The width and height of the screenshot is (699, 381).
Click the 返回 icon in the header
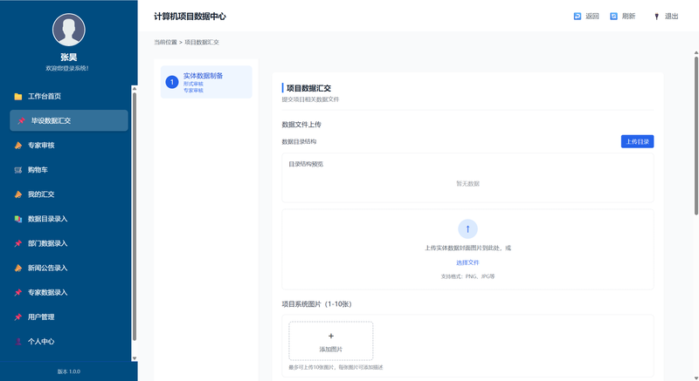coord(577,16)
